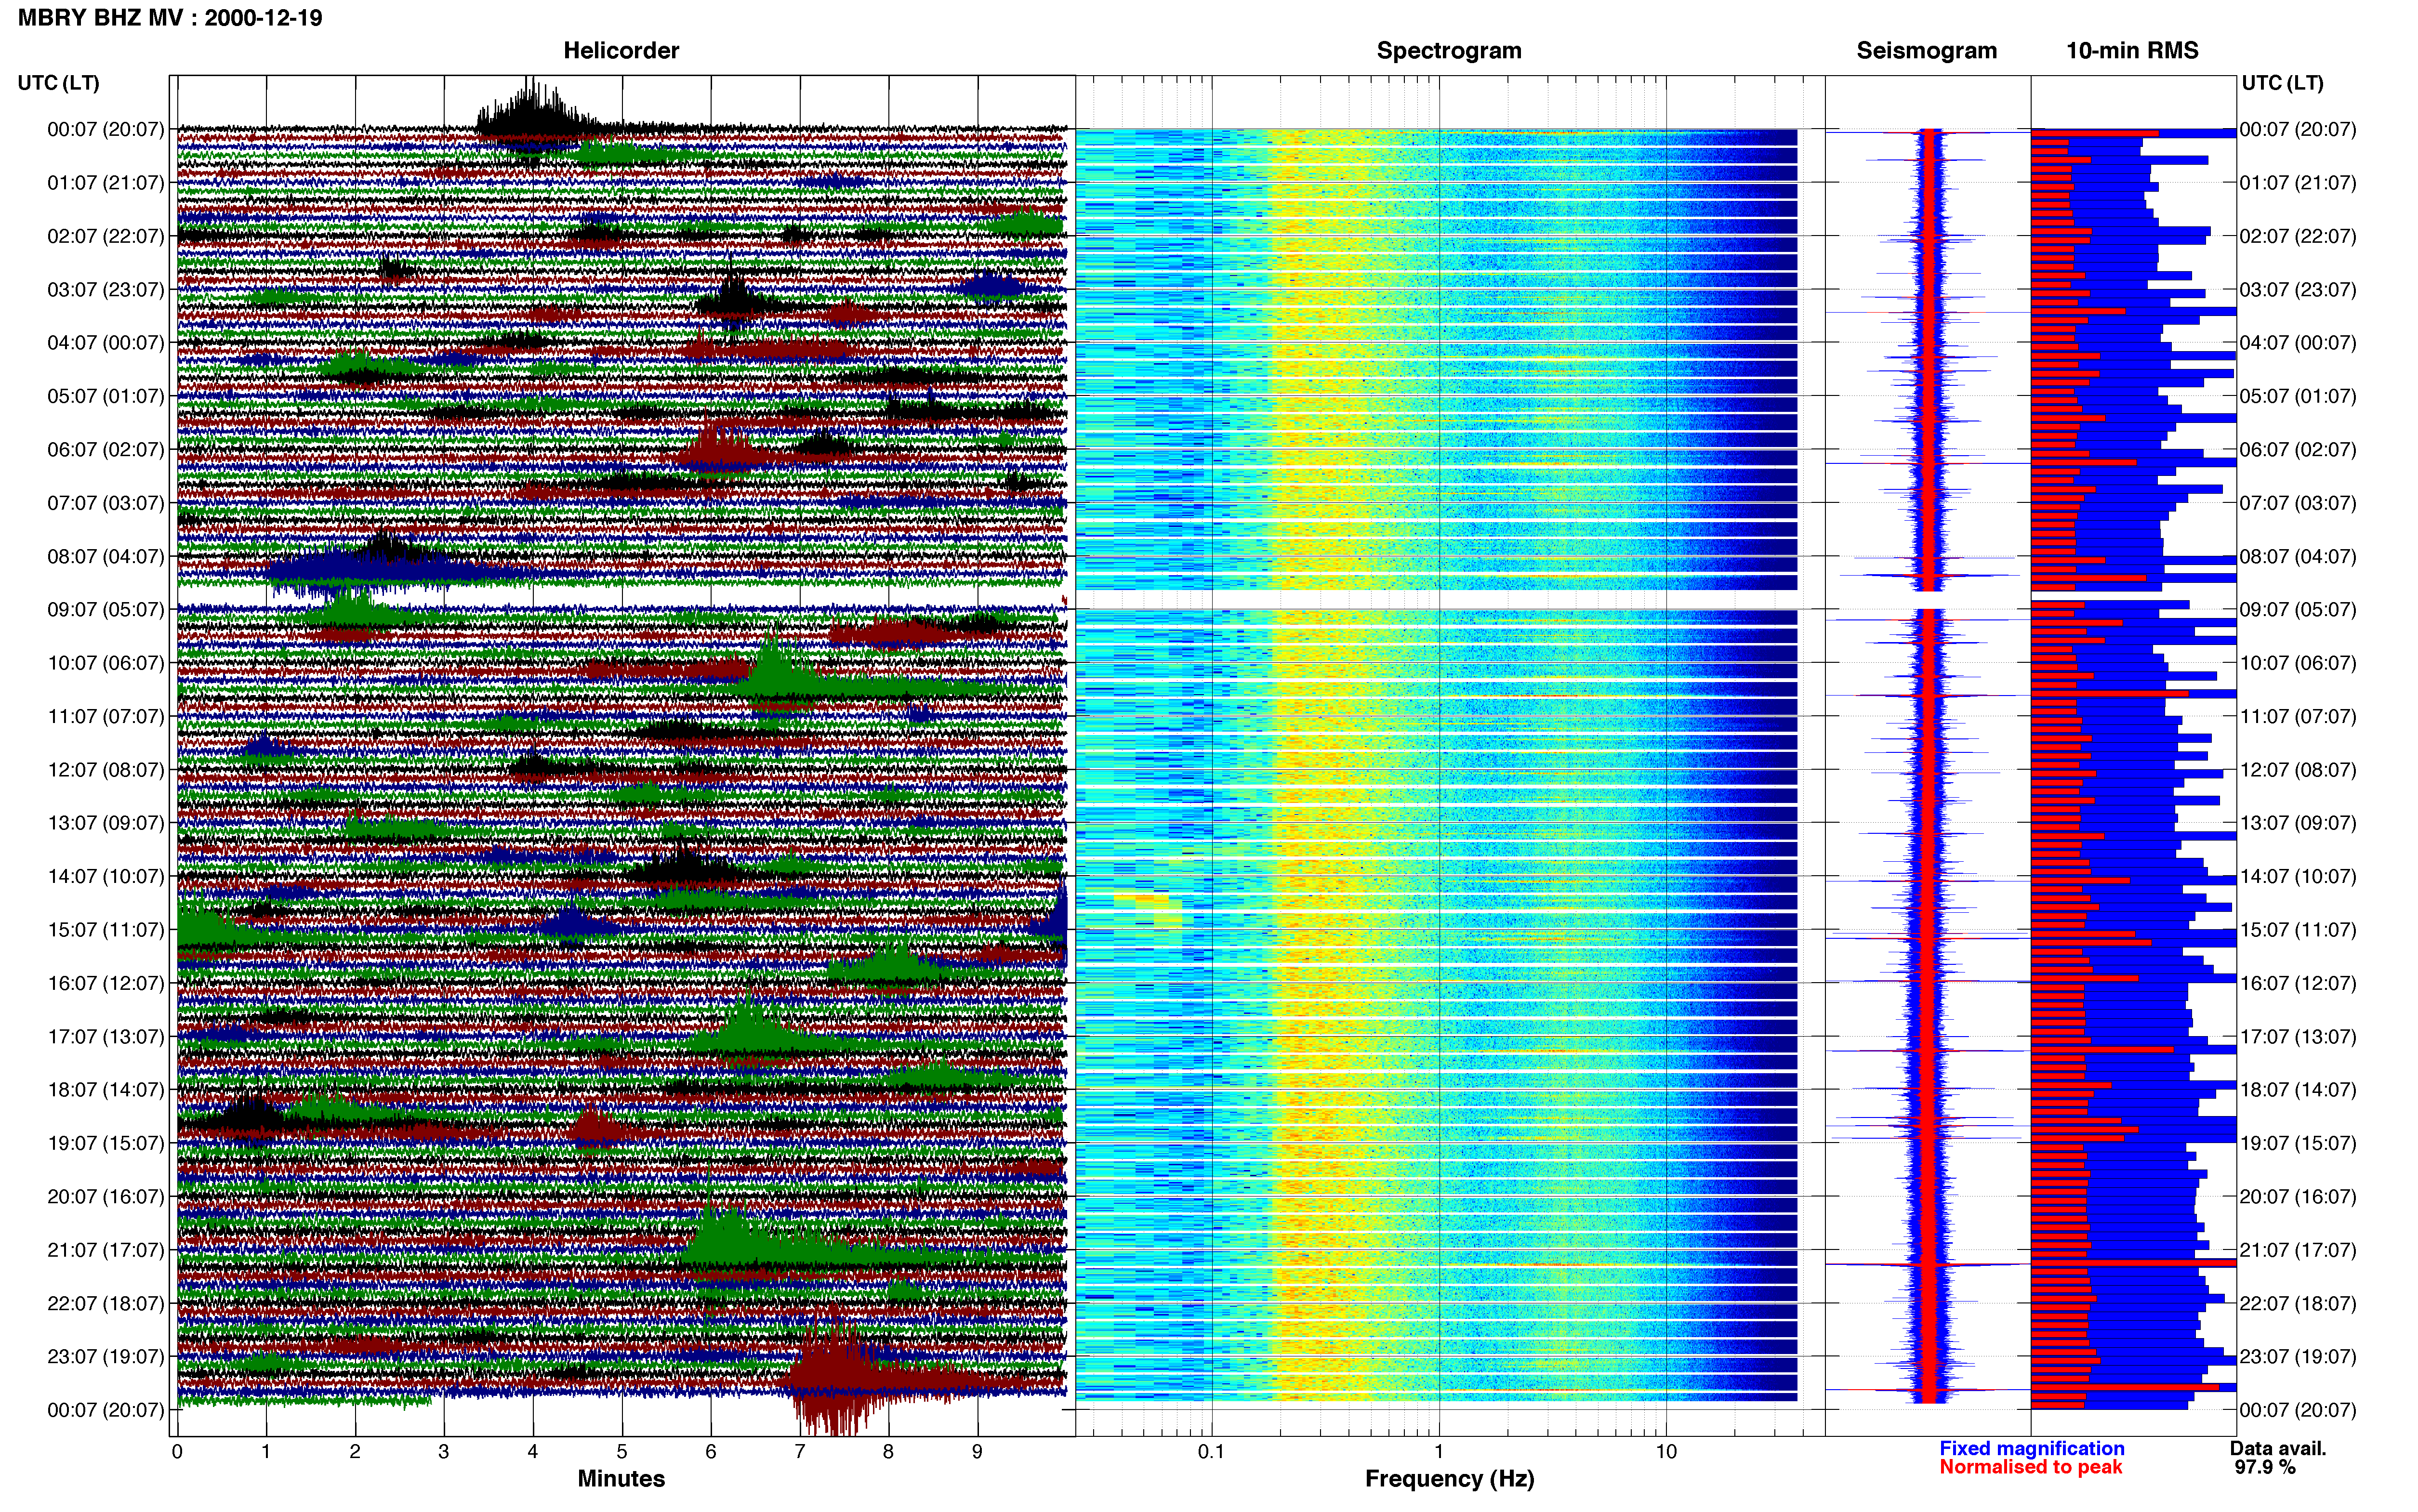The height and width of the screenshot is (1512, 2418).
Task: Click the left time label '10:07 (06:07)'
Action: tap(105, 662)
